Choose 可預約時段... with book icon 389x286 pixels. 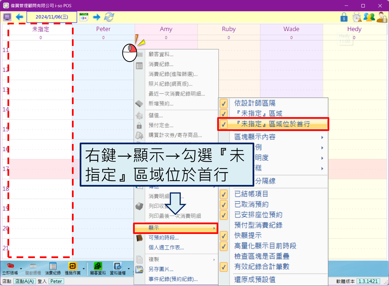177,238
